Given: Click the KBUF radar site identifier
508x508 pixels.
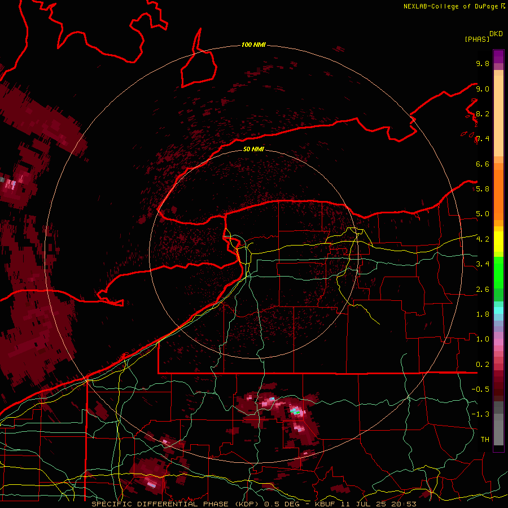Looking at the screenshot, I should pos(325,504).
